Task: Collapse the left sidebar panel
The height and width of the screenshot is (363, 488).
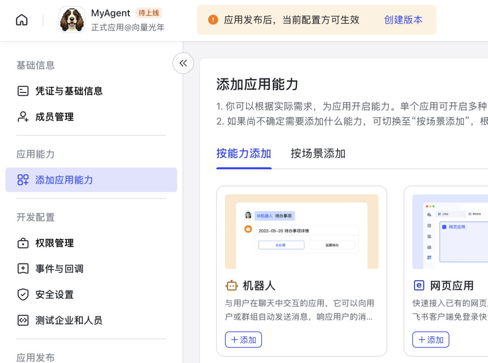Action: [183, 63]
